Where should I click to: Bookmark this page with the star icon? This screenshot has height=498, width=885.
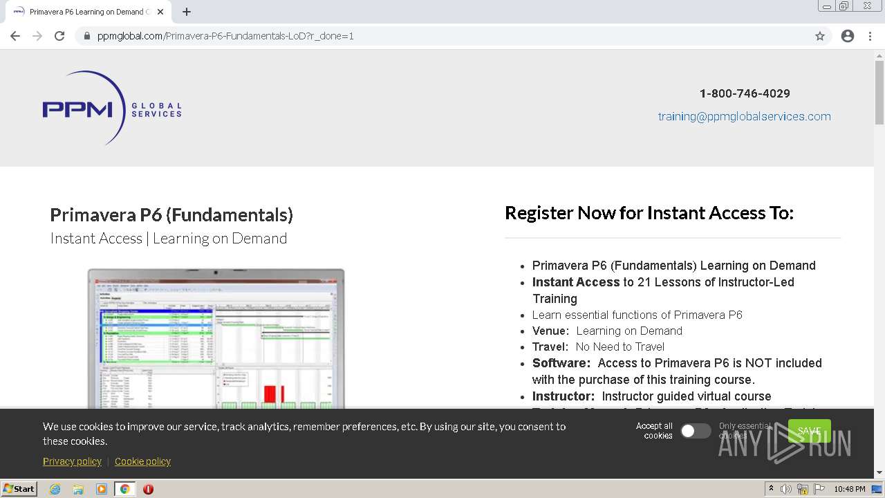(820, 36)
